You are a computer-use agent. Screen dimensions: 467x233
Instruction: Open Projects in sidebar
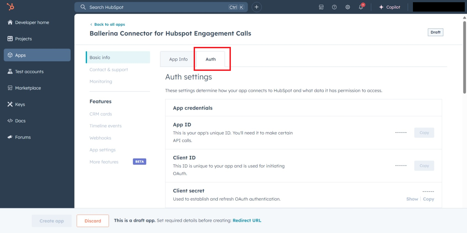37,39
